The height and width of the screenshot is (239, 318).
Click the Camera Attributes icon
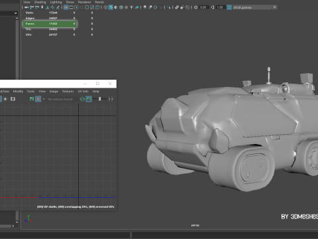pos(37,7)
